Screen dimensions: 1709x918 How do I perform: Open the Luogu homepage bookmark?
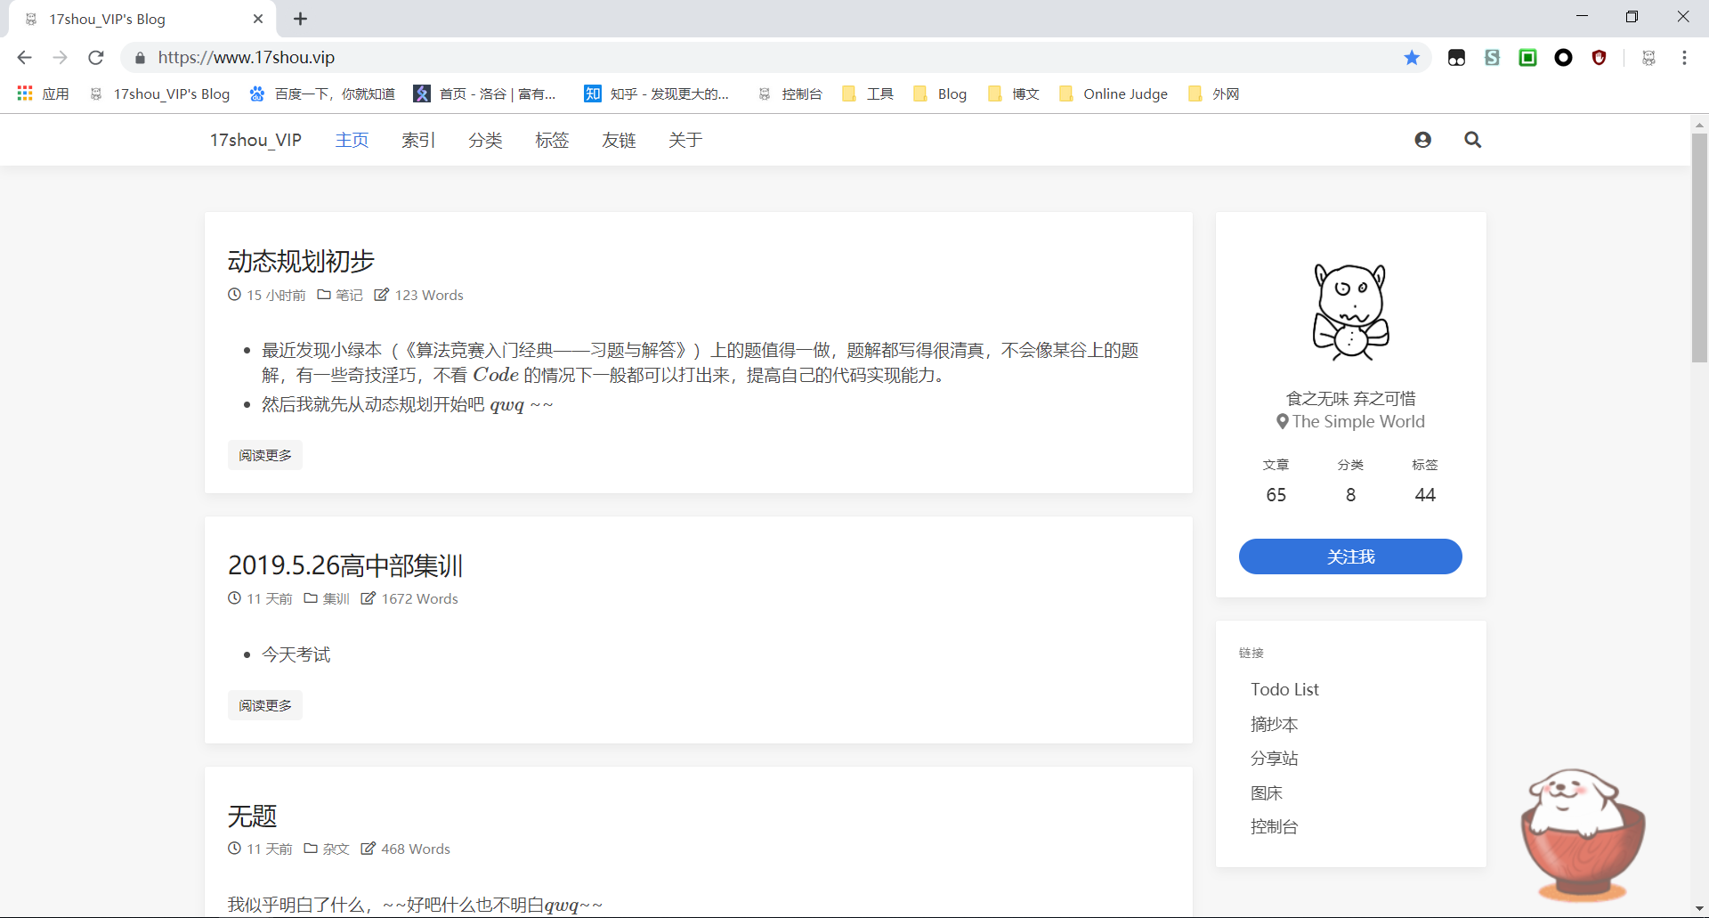pyautogui.click(x=485, y=93)
